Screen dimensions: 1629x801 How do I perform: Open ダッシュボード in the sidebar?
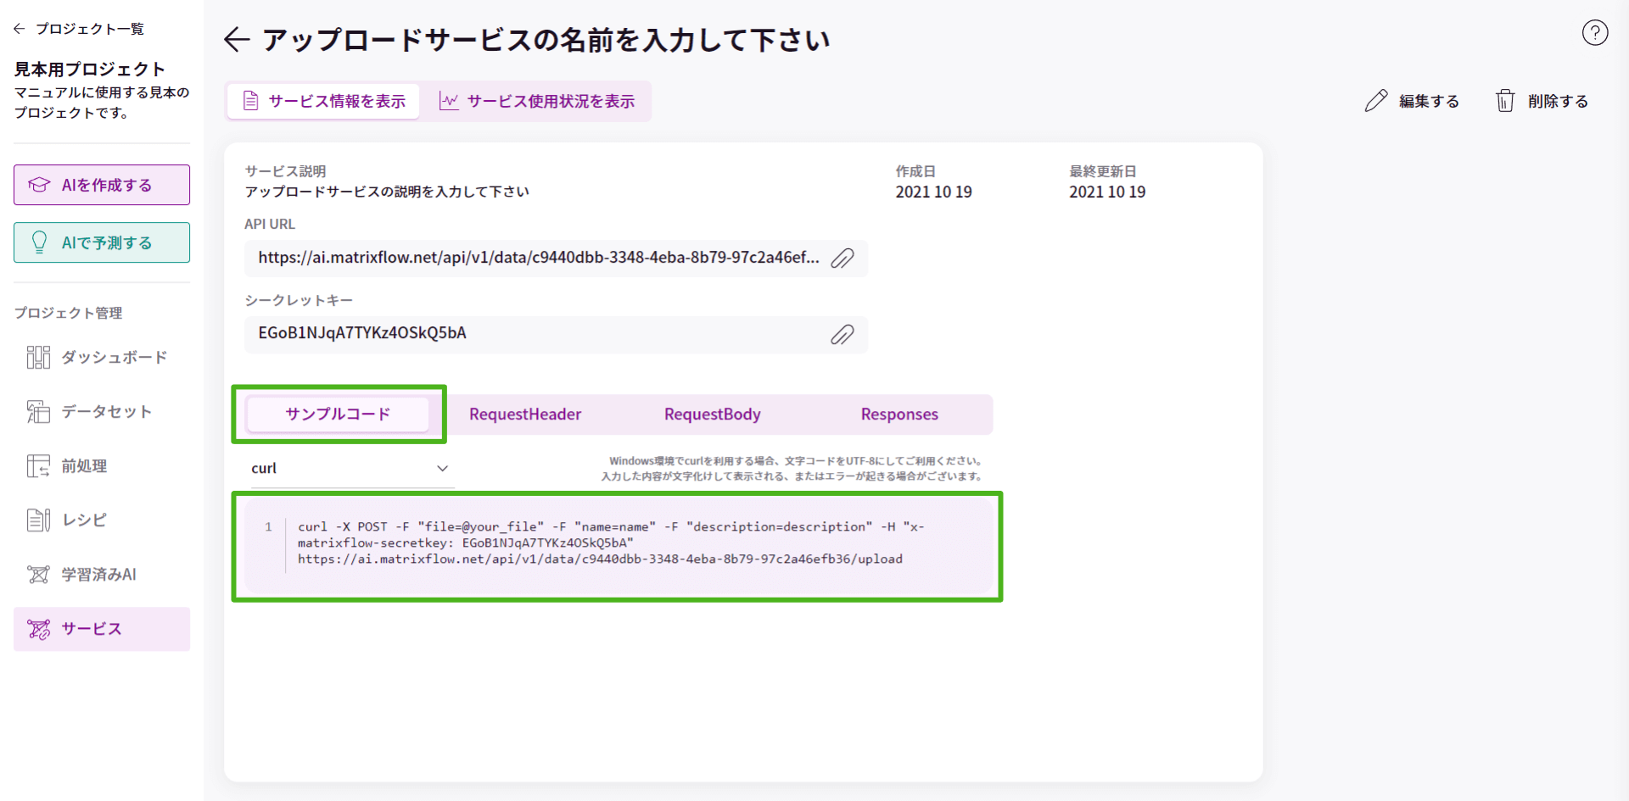[102, 357]
